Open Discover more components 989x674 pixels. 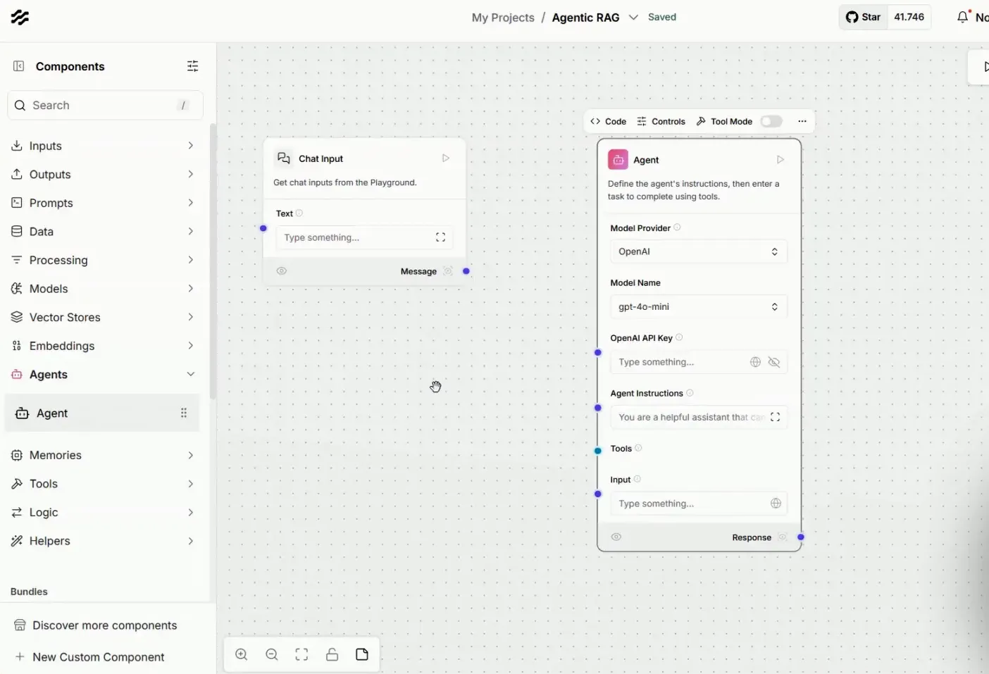tap(96, 625)
